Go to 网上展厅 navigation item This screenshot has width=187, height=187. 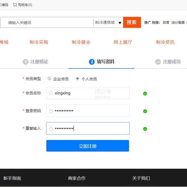[123, 42]
